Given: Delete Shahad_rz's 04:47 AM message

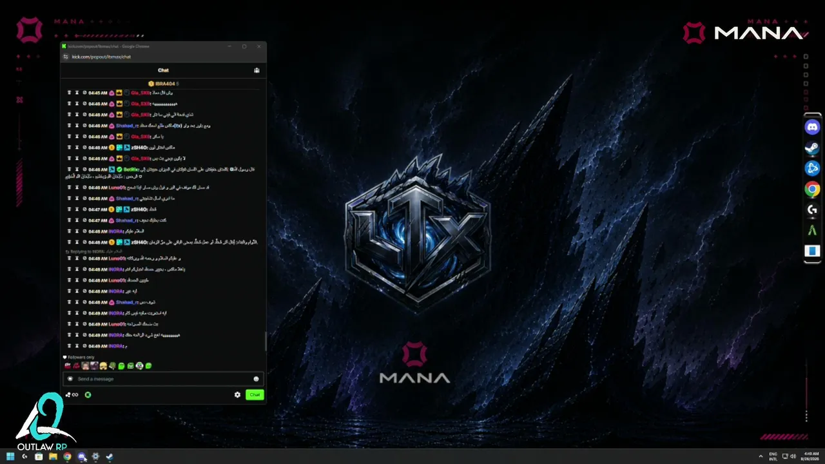Looking at the screenshot, I should tap(69, 220).
